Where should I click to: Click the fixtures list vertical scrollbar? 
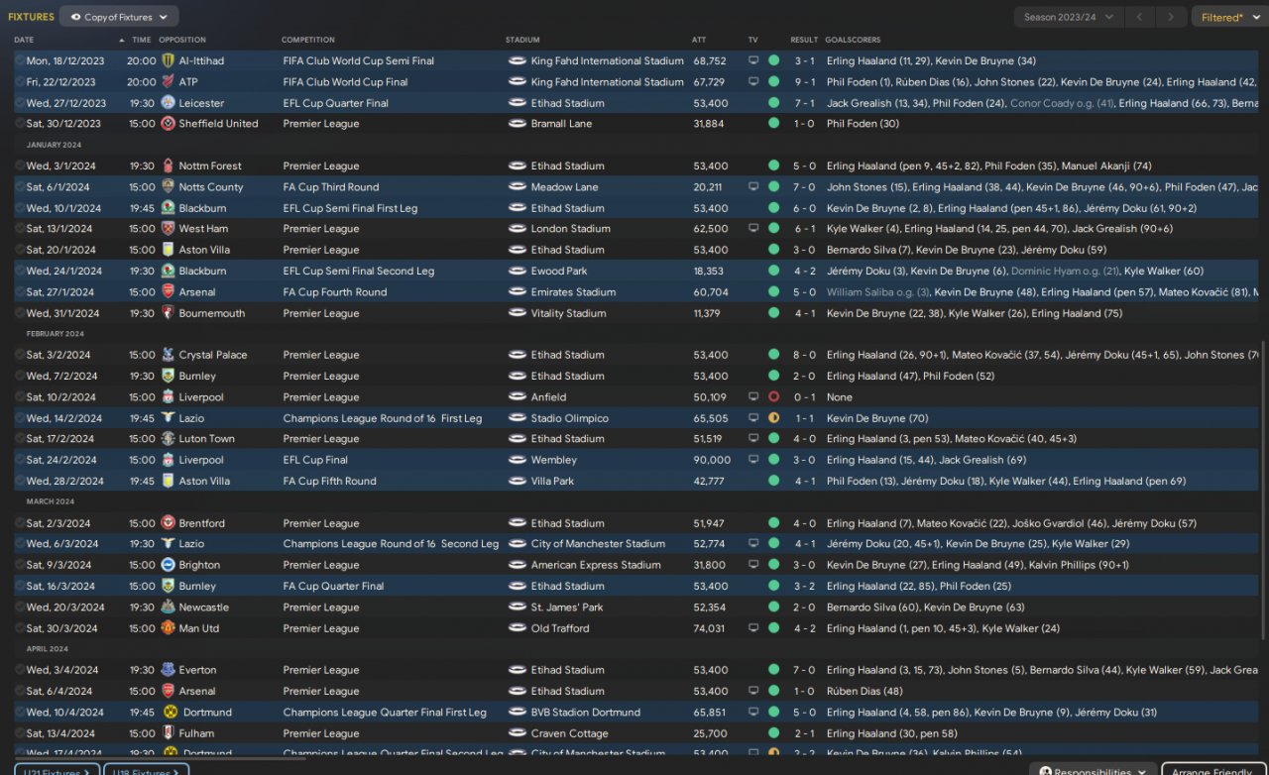[1262, 491]
